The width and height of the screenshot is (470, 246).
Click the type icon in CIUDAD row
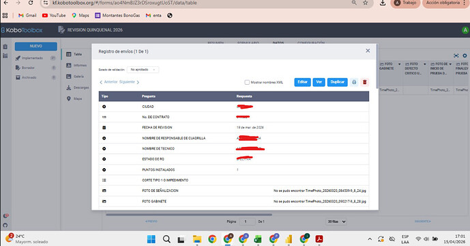coord(104,107)
